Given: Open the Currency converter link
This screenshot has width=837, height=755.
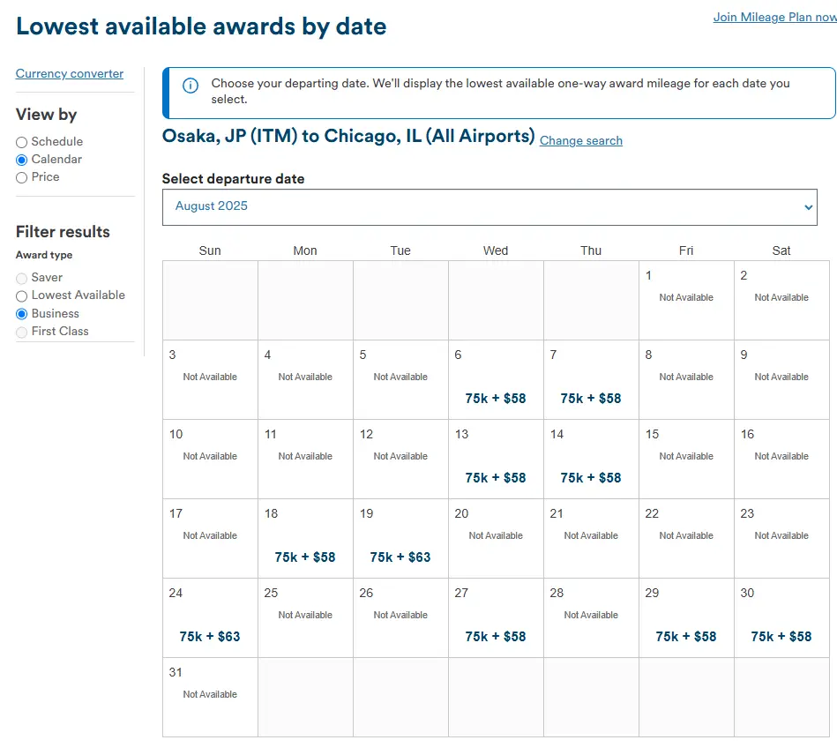Looking at the screenshot, I should pyautogui.click(x=70, y=74).
